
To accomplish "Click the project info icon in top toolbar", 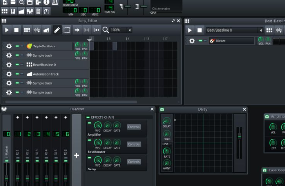I will 46,2.
